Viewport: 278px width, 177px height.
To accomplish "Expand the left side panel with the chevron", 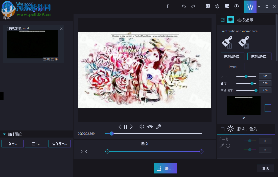I will pos(2,96).
